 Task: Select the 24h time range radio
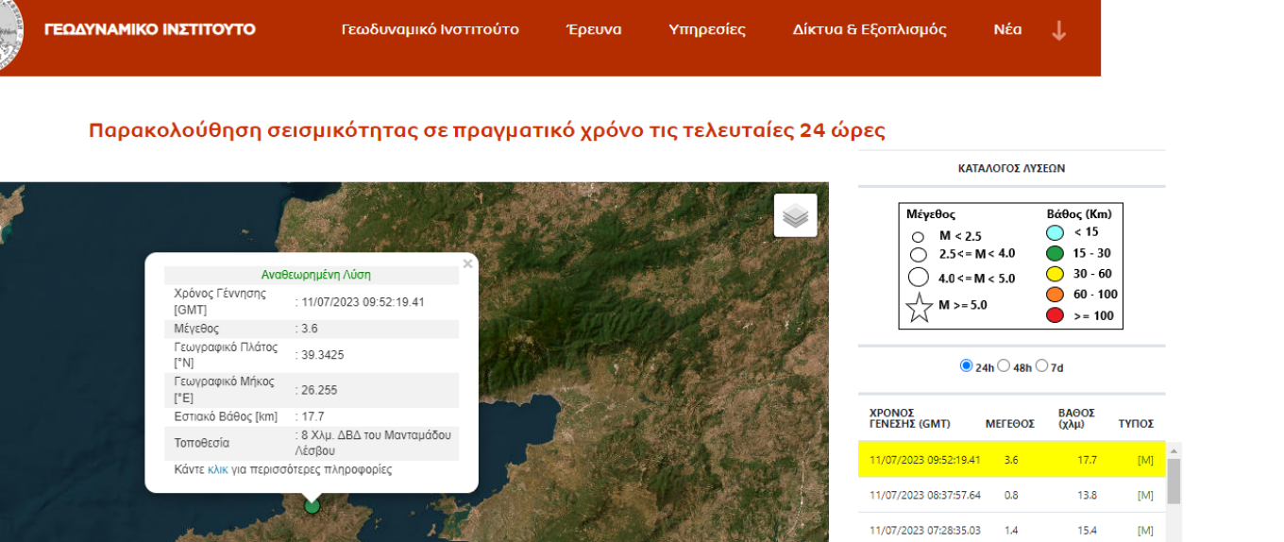coord(966,366)
